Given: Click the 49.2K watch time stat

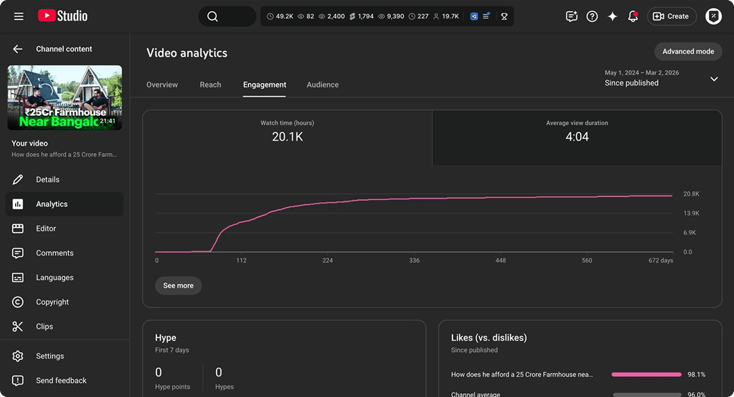Looking at the screenshot, I should (280, 16).
